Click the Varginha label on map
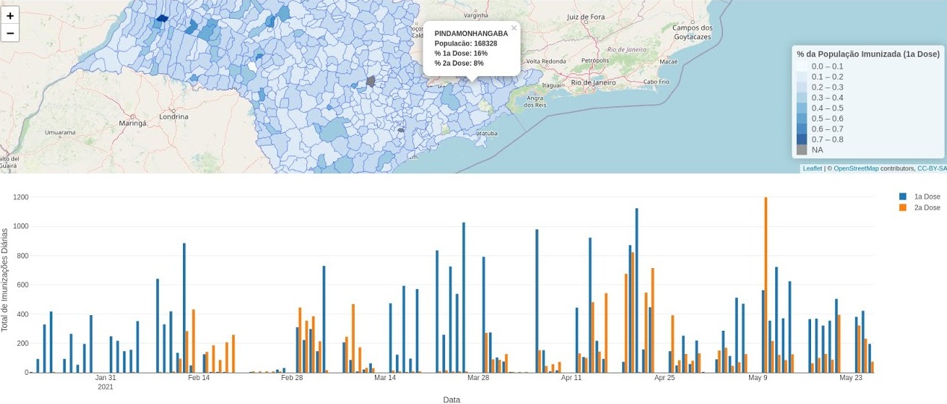This screenshot has width=947, height=404. click(475, 15)
